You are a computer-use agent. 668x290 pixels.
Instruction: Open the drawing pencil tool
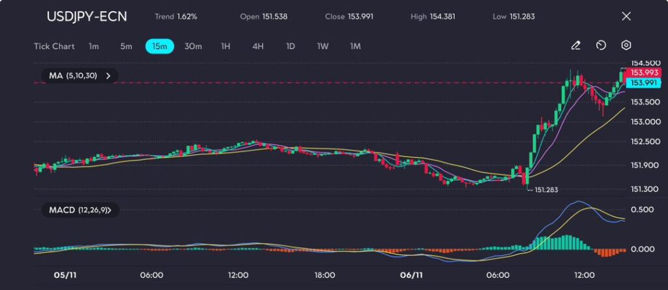click(x=575, y=46)
